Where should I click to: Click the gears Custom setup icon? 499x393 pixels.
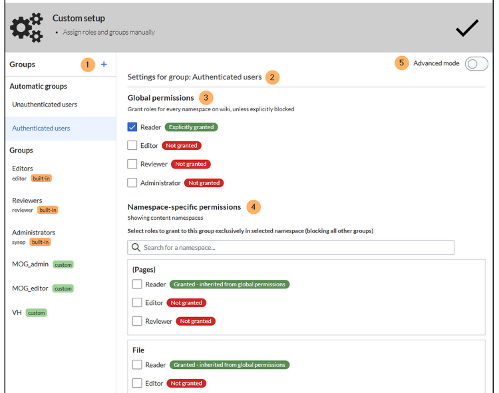pyautogui.click(x=27, y=27)
